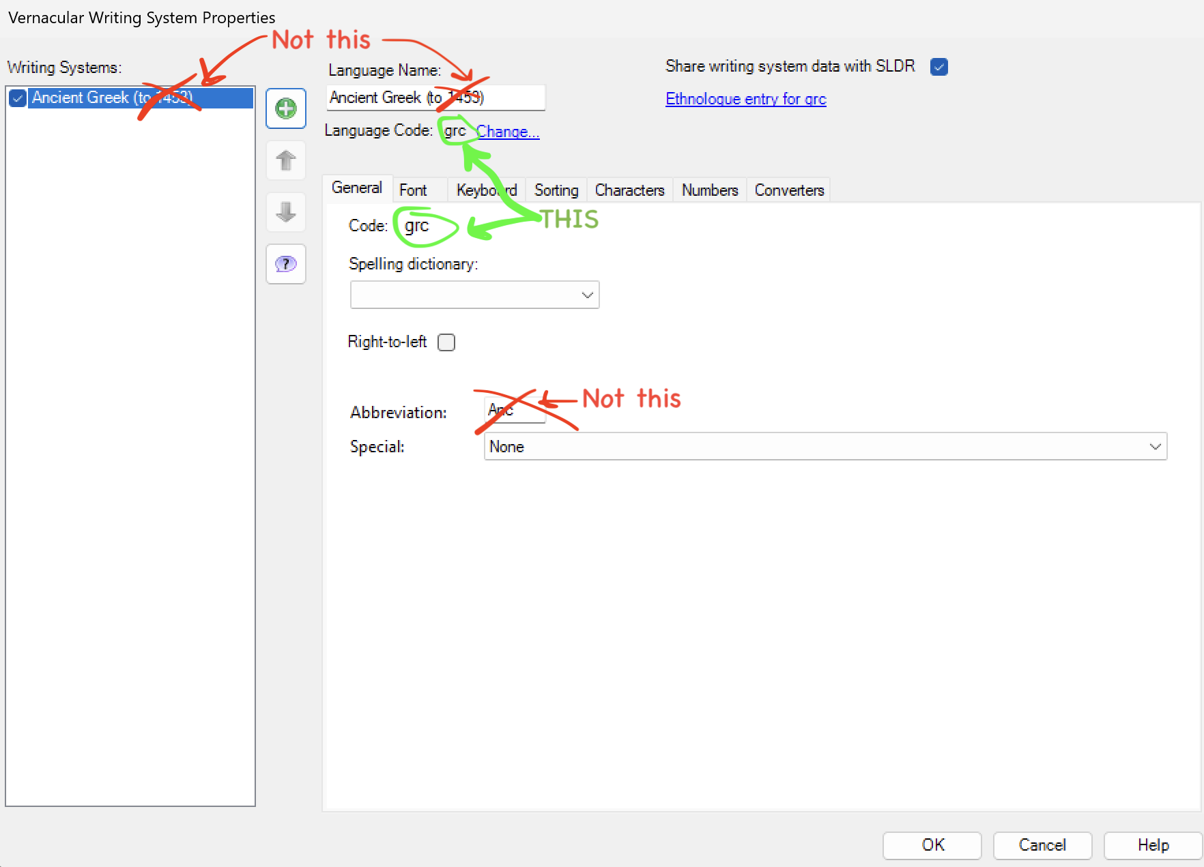The height and width of the screenshot is (867, 1204).
Task: Disable sharing writing system data with SLDR
Action: click(x=939, y=66)
